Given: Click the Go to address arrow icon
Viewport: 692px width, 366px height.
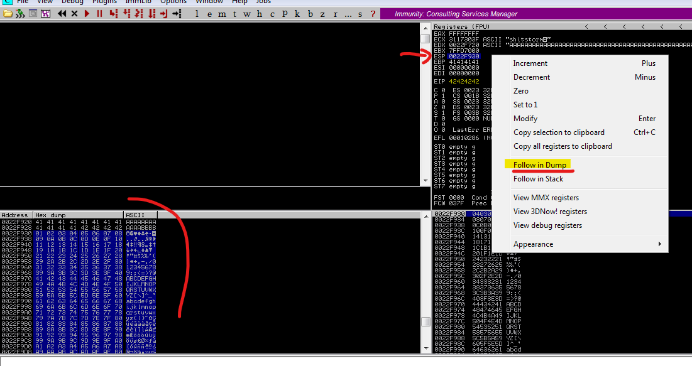Looking at the screenshot, I should point(177,14).
